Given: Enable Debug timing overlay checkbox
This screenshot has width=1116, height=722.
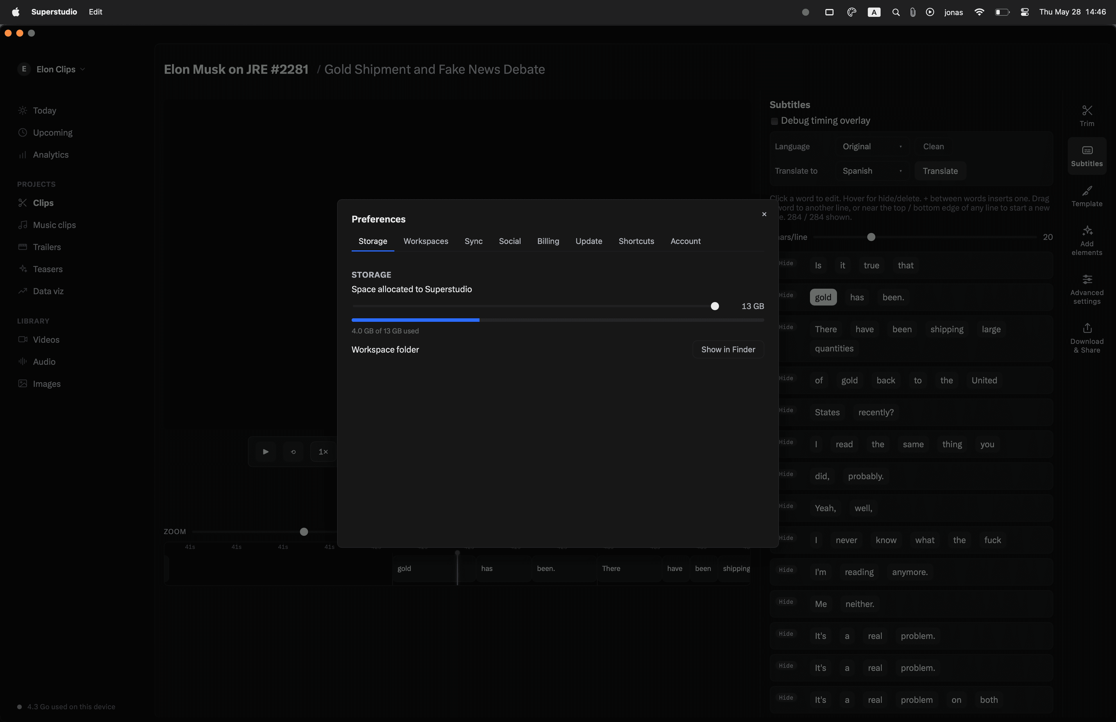Looking at the screenshot, I should [x=774, y=121].
